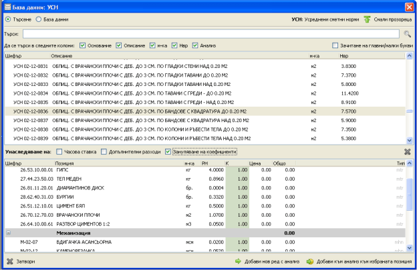The height and width of the screenshot is (270, 417).
Task: Click the X icon in inheritance bar
Action: (407, 152)
